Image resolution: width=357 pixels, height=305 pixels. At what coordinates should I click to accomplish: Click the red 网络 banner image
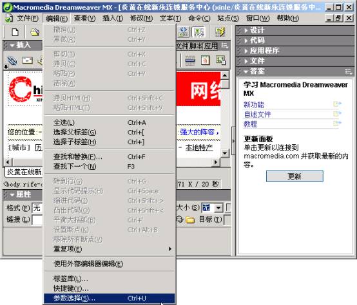tap(198, 89)
